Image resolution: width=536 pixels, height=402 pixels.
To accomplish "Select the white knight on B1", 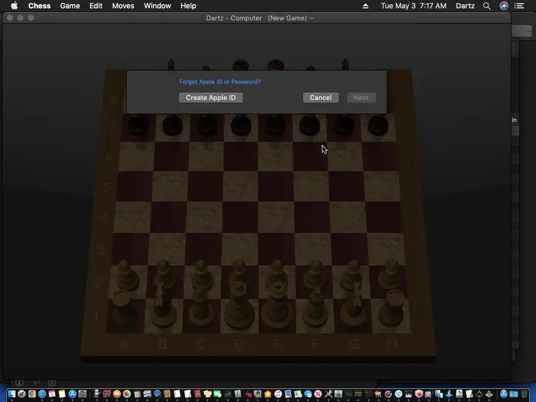I will click(163, 304).
